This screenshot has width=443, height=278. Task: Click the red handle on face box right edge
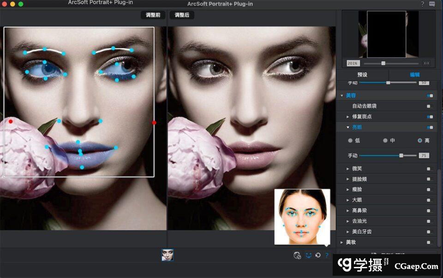coord(154,123)
